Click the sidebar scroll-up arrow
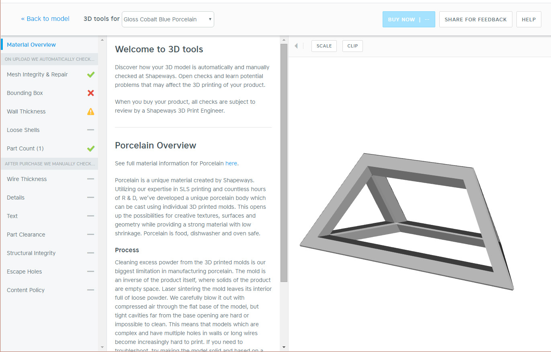This screenshot has height=352, width=551. coord(102,40)
